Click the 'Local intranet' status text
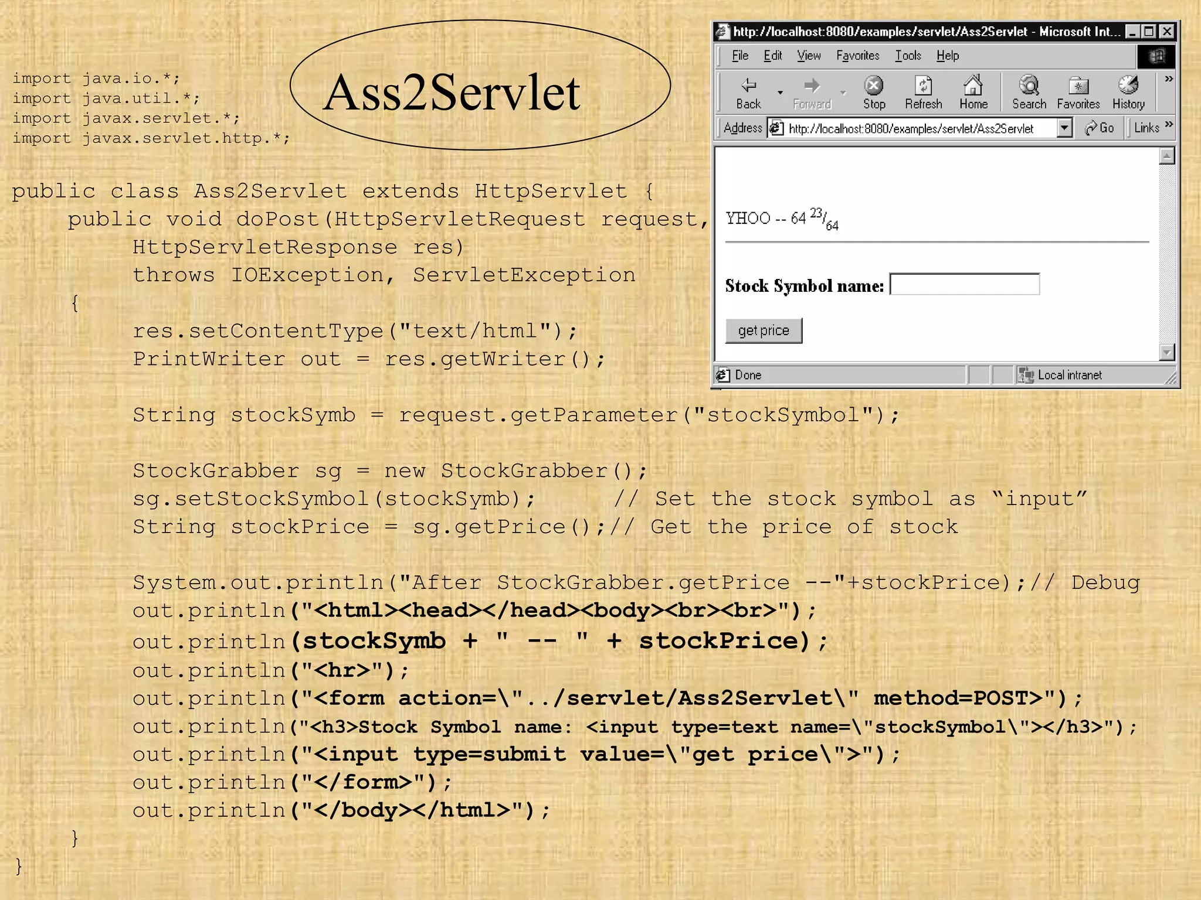1201x900 pixels. tap(1070, 375)
